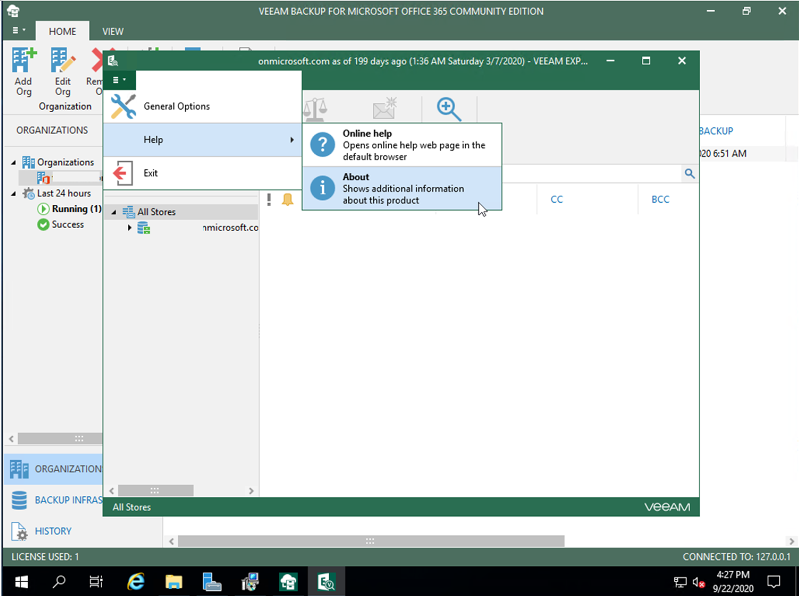799x596 pixels.
Task: Select the About menu item
Action: click(402, 188)
